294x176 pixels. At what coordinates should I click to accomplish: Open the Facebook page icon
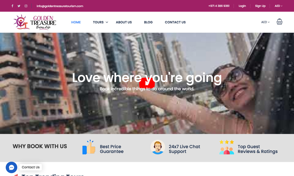12,6
